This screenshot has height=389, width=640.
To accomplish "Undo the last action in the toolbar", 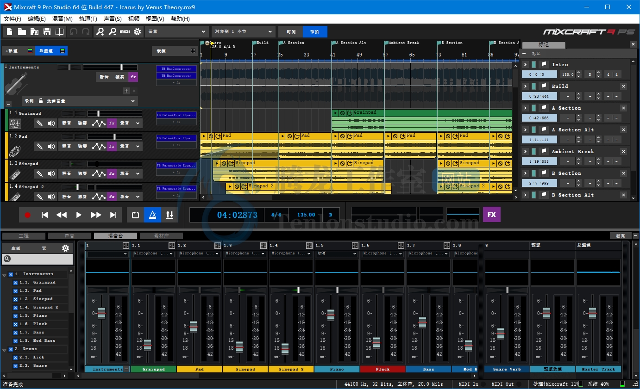I will (x=73, y=31).
